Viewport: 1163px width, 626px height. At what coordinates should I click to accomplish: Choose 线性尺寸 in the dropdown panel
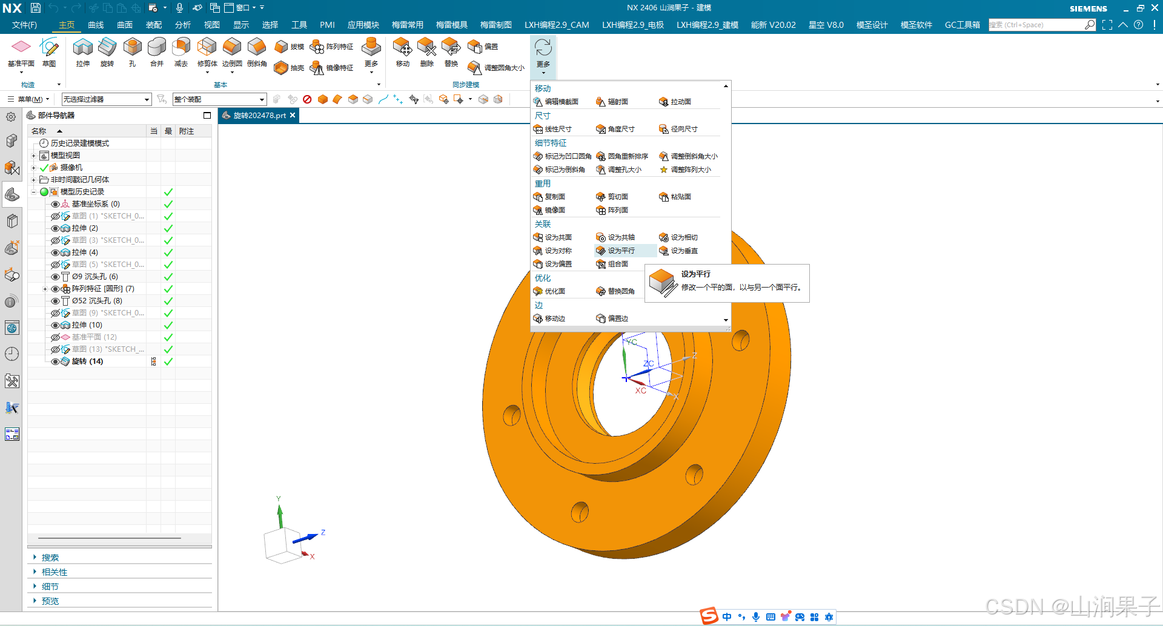point(552,129)
